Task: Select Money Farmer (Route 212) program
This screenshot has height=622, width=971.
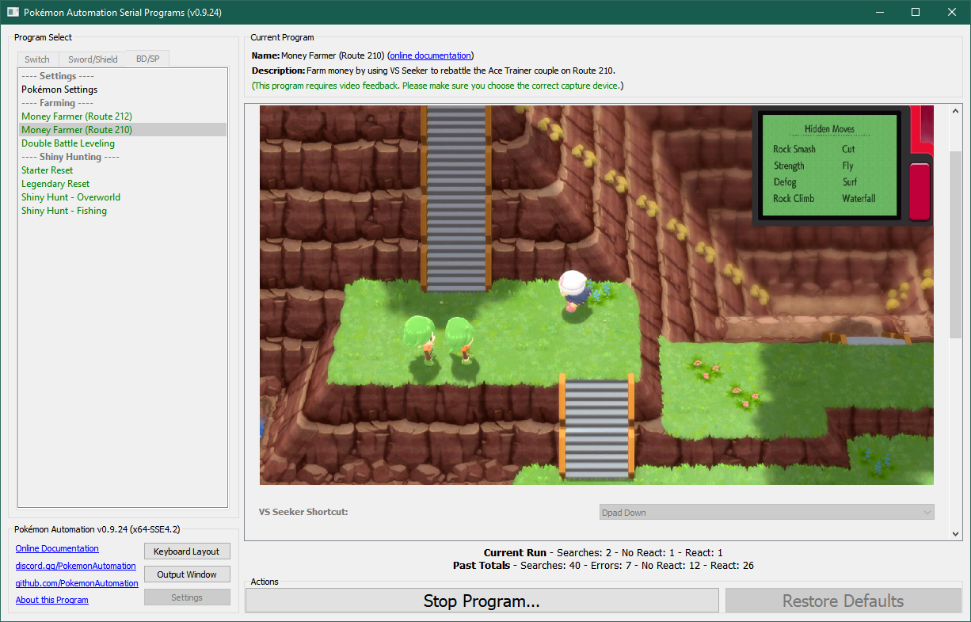Action: (77, 116)
